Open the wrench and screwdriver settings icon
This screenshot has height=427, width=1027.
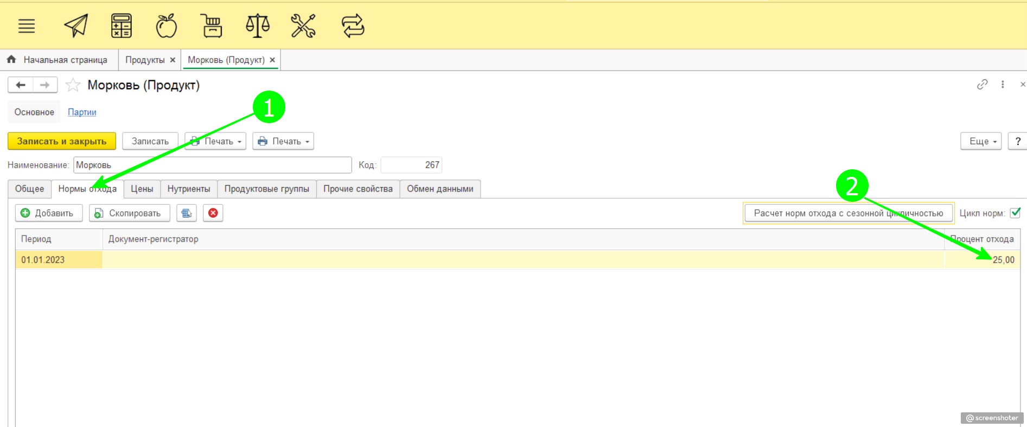pos(303,26)
